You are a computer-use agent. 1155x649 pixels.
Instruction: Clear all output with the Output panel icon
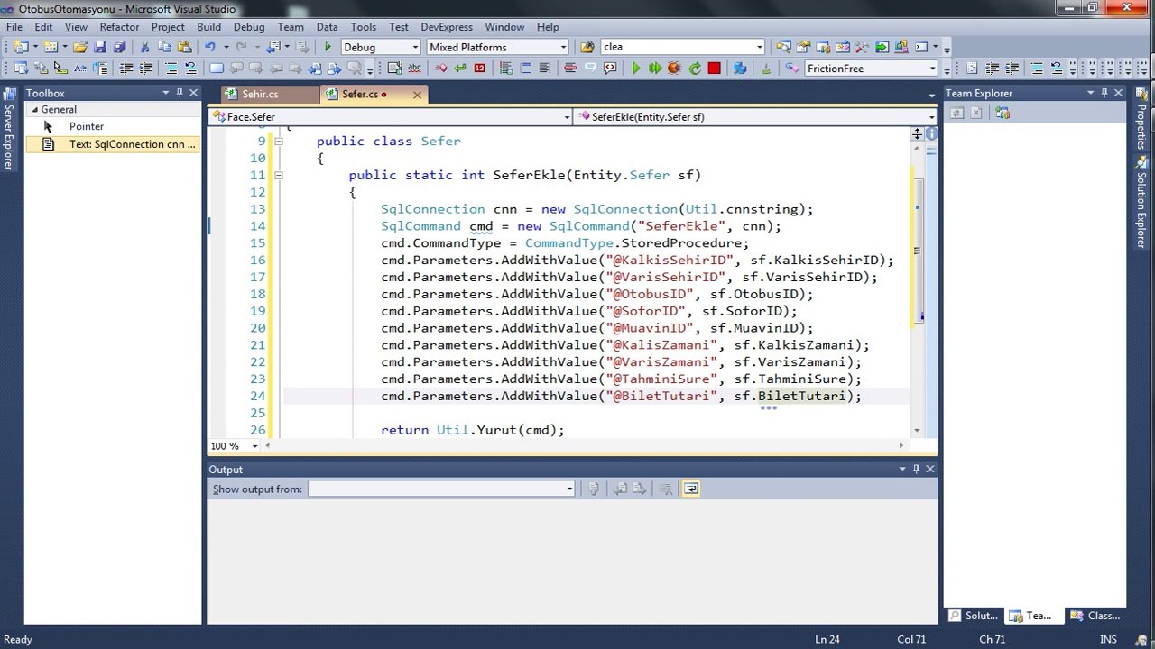[x=666, y=489]
